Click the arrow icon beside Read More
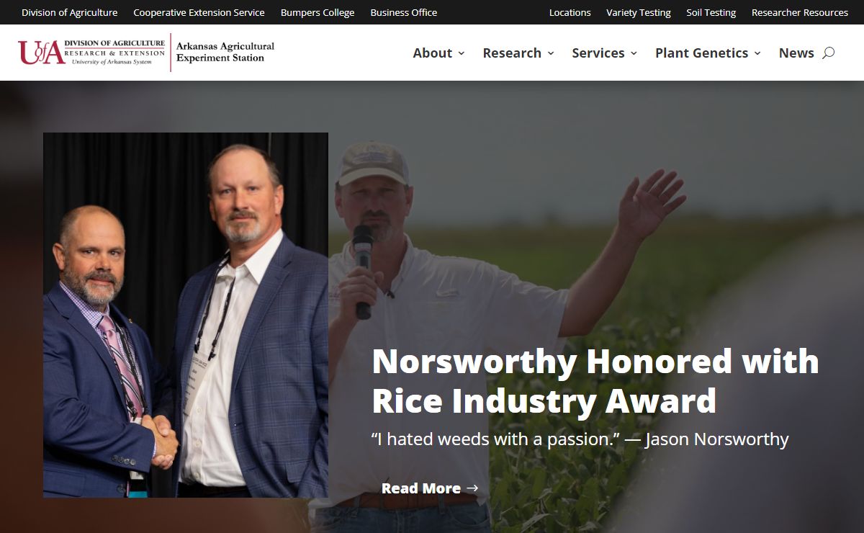The height and width of the screenshot is (533, 864). tap(472, 488)
